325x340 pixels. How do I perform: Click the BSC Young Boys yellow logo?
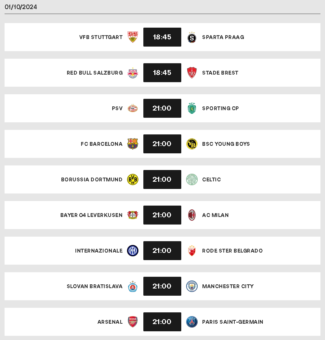pos(192,144)
